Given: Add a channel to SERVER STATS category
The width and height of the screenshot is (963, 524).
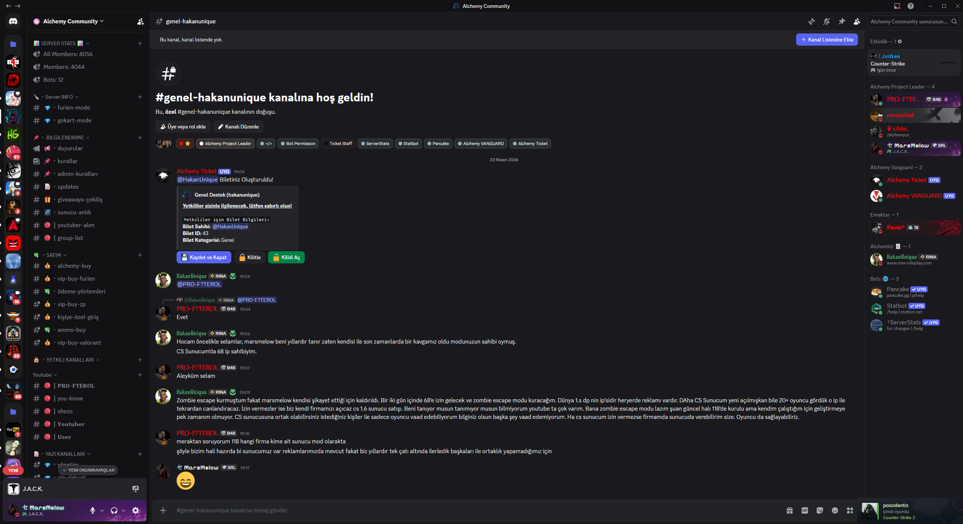Looking at the screenshot, I should [x=140, y=43].
